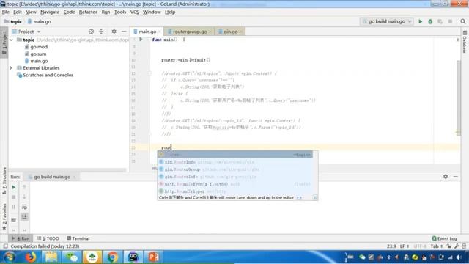This screenshot has width=469, height=264.
Task: Open Run panel settings gear
Action: pyautogui.click(x=446, y=177)
